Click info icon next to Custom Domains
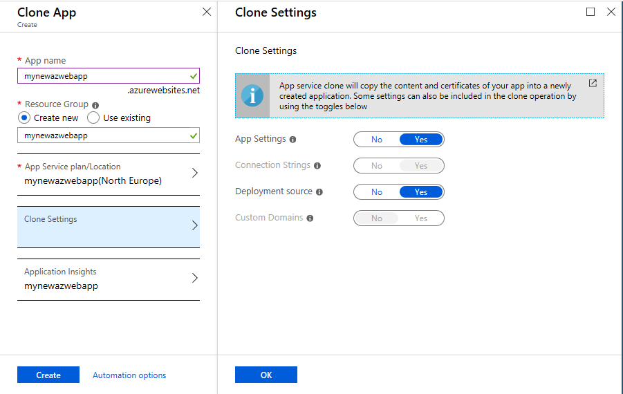Image resolution: width=623 pixels, height=394 pixels. (x=310, y=218)
